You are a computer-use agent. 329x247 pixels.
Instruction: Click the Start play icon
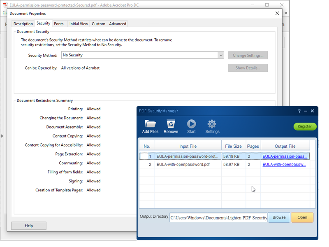(x=191, y=124)
